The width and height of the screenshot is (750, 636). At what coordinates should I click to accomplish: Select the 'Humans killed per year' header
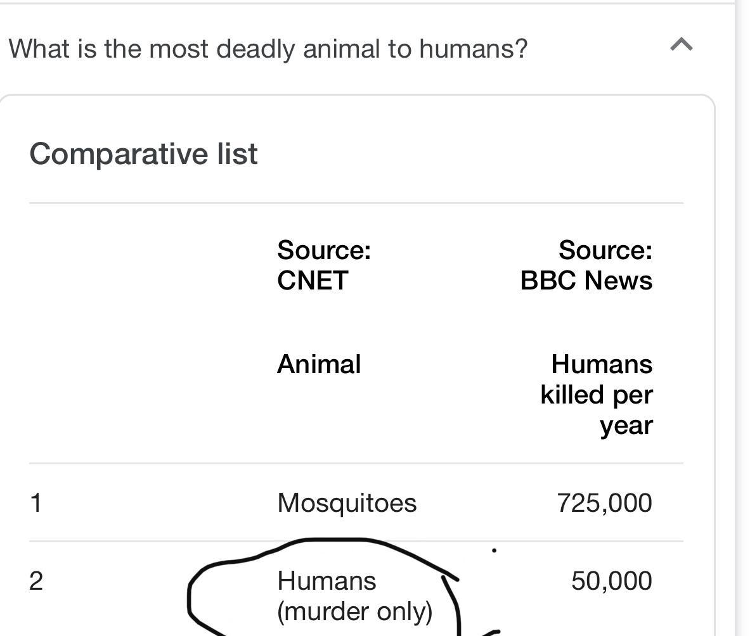(597, 394)
